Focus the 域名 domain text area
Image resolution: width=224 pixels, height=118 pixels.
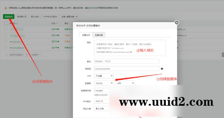click(130, 48)
